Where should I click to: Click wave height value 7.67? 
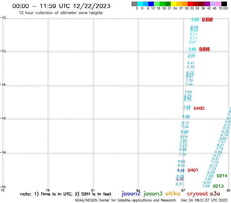click(x=209, y=179)
